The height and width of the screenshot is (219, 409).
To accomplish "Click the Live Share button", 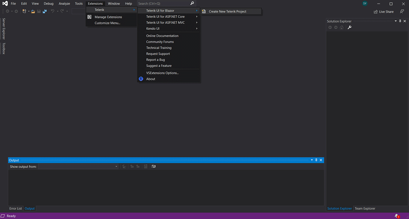I will coord(384,12).
